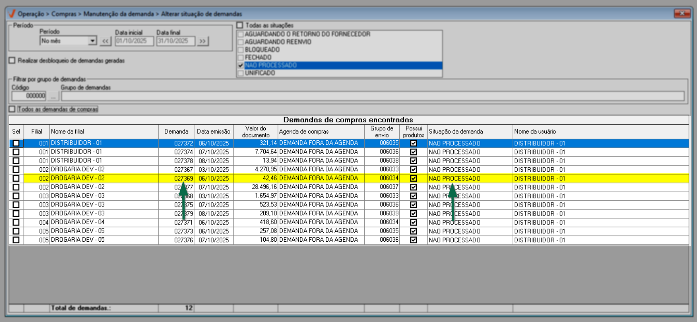Close the Alterar situação de demandas window

coord(681,14)
